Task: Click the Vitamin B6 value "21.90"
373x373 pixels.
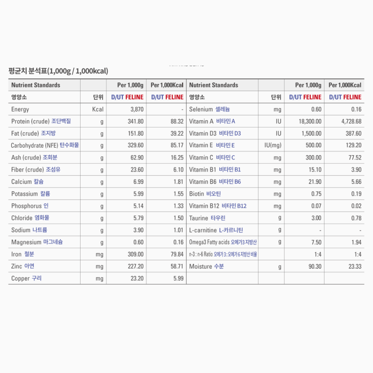Action: pyautogui.click(x=315, y=182)
